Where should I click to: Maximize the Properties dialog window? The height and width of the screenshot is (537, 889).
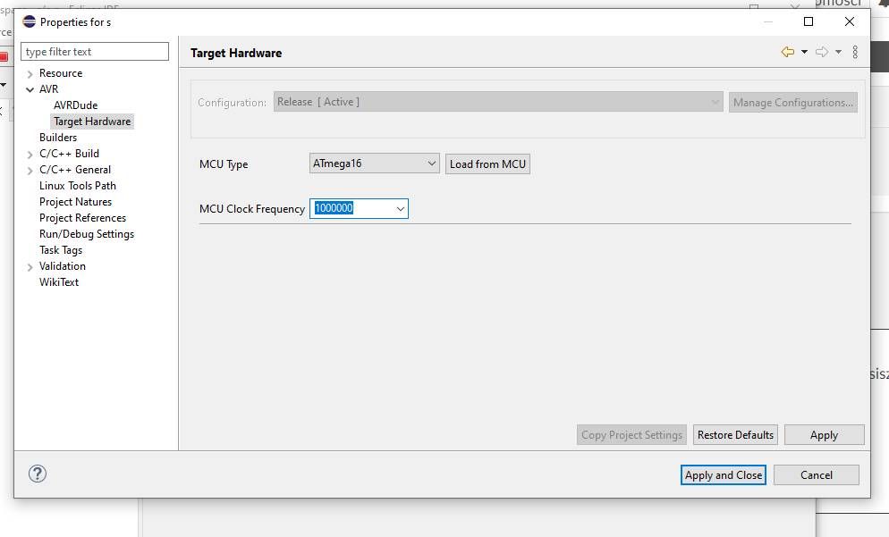click(809, 21)
